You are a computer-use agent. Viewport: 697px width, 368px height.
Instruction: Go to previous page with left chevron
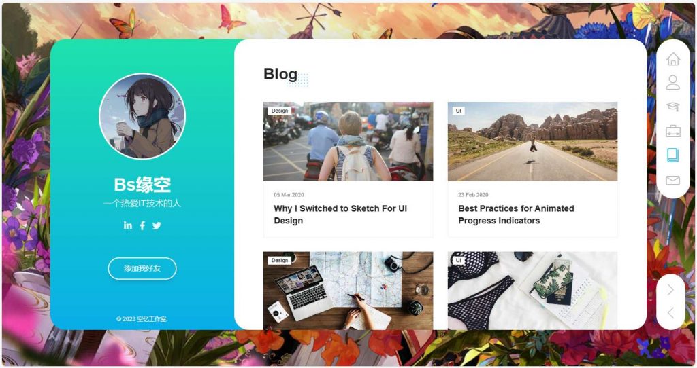point(670,313)
